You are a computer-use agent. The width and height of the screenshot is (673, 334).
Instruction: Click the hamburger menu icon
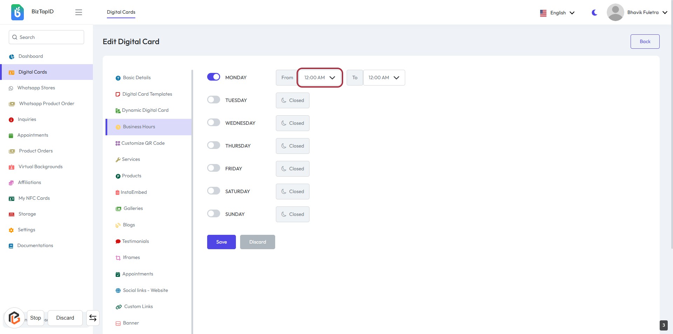coord(79,12)
